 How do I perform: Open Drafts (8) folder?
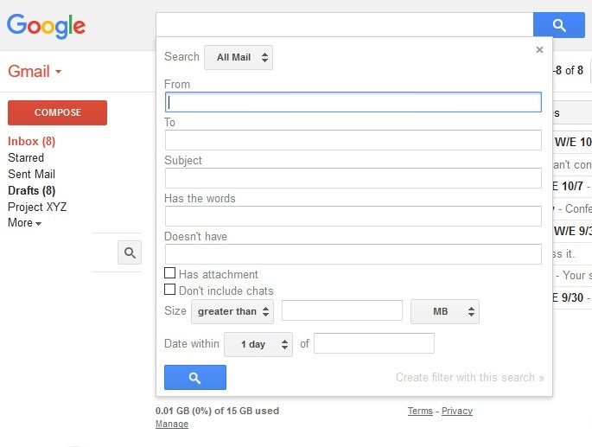32,190
